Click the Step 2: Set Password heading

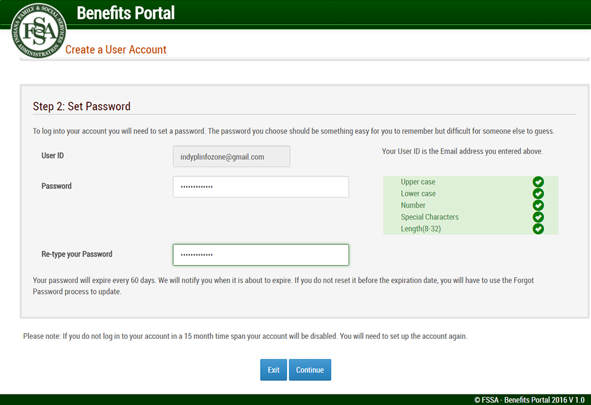coord(82,106)
